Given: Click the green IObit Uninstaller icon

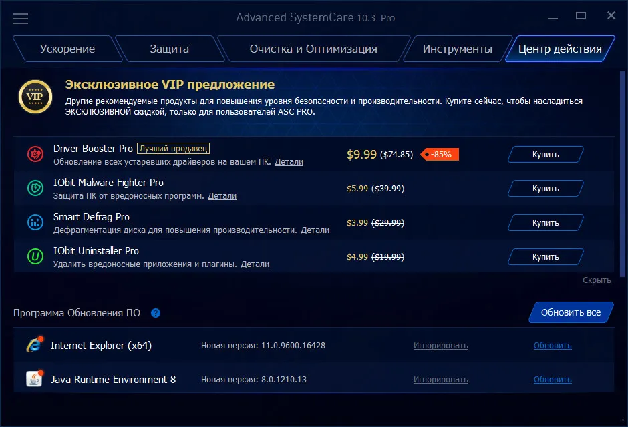Looking at the screenshot, I should 35,256.
